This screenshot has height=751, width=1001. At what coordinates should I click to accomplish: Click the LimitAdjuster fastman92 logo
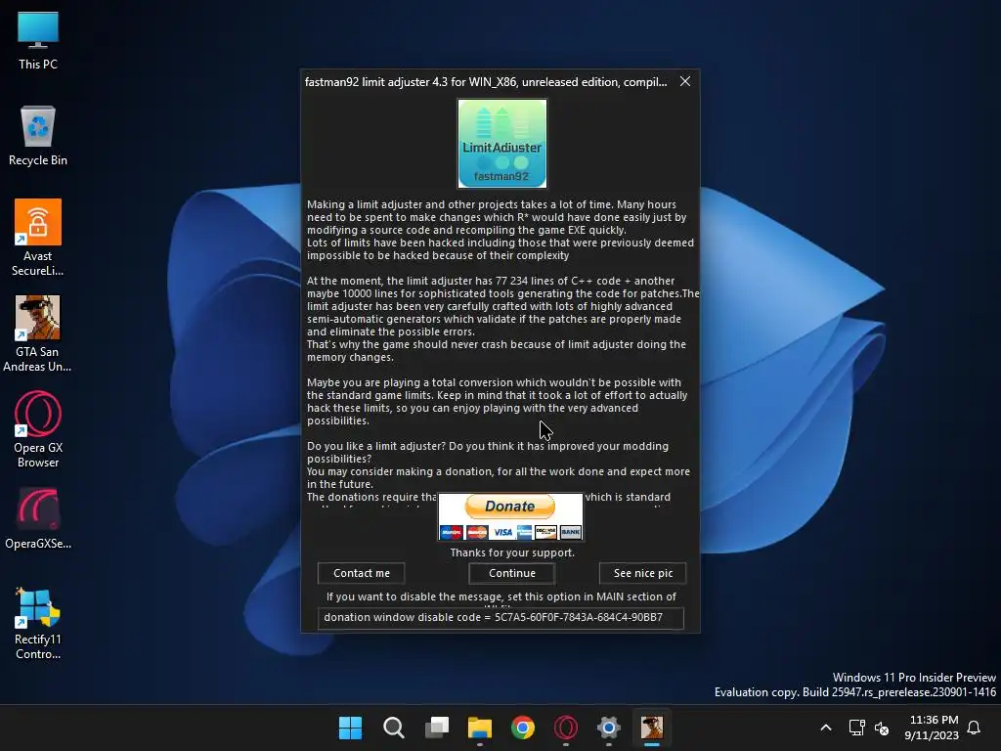501,144
